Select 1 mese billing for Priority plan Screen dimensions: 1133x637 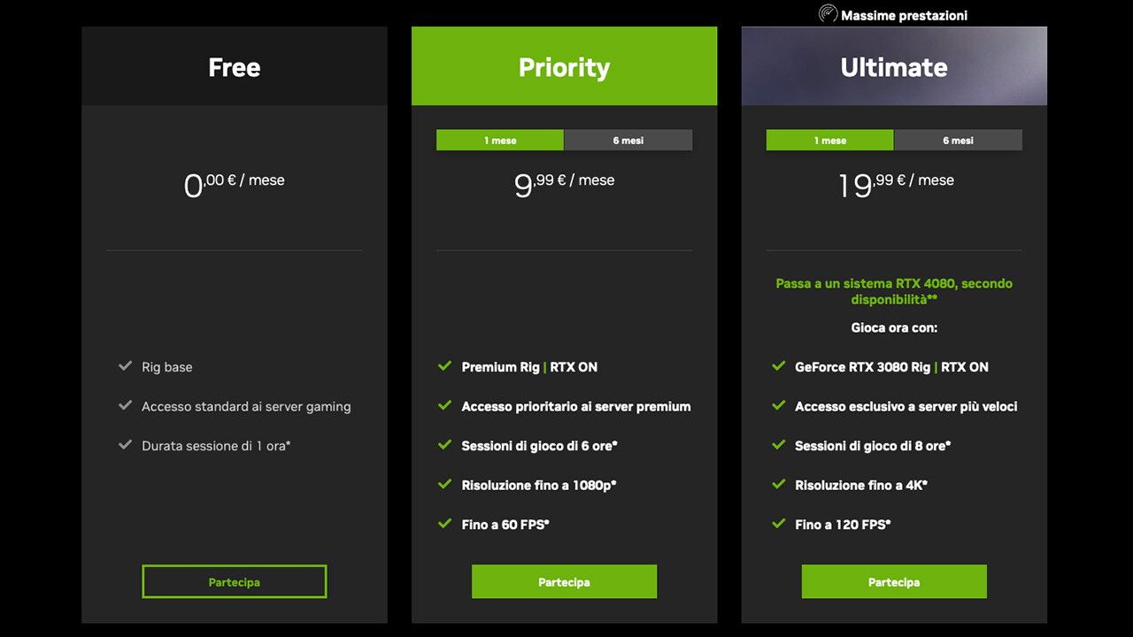click(500, 140)
